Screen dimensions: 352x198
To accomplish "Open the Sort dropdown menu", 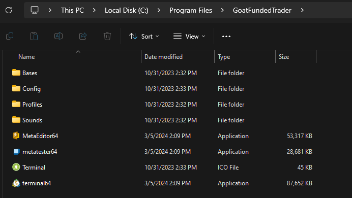I will click(x=144, y=36).
